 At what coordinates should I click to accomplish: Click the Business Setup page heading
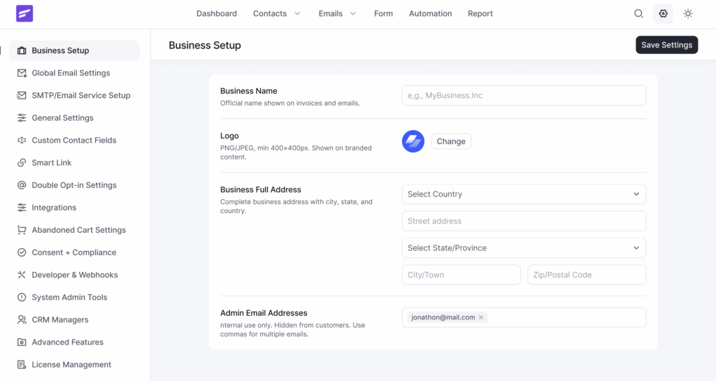(205, 45)
